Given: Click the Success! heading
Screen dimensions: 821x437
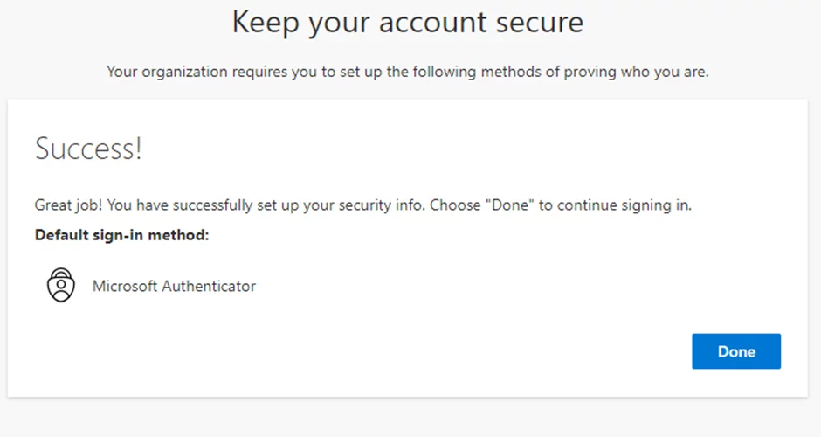Looking at the screenshot, I should pos(88,149).
